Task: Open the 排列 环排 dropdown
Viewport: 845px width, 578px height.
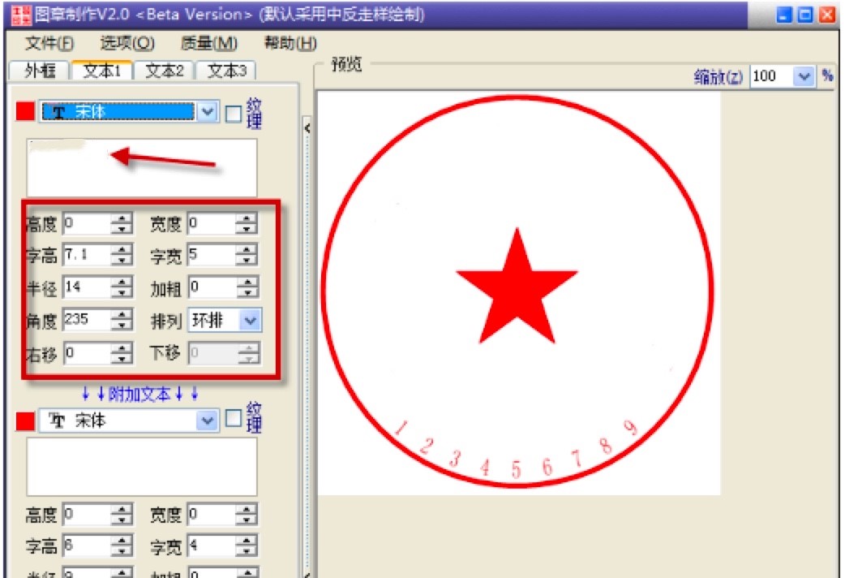Action: (250, 321)
